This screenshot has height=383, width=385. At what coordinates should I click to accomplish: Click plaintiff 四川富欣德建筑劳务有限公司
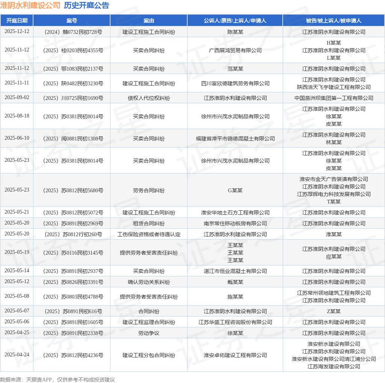(235, 83)
